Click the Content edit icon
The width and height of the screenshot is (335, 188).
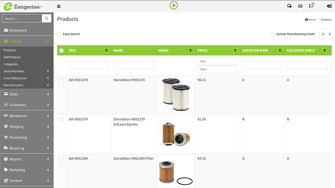(x=6, y=180)
